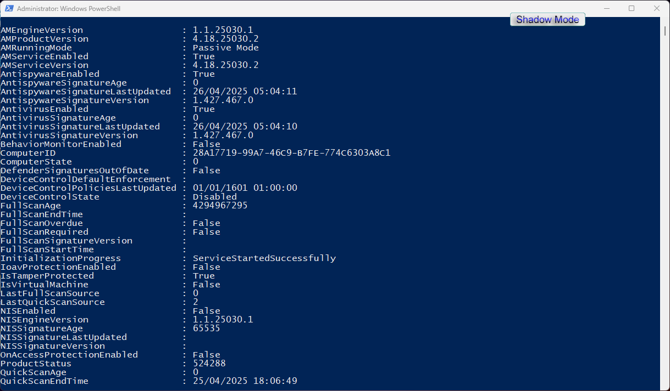Click the PowerShell icon in the title bar

point(8,9)
